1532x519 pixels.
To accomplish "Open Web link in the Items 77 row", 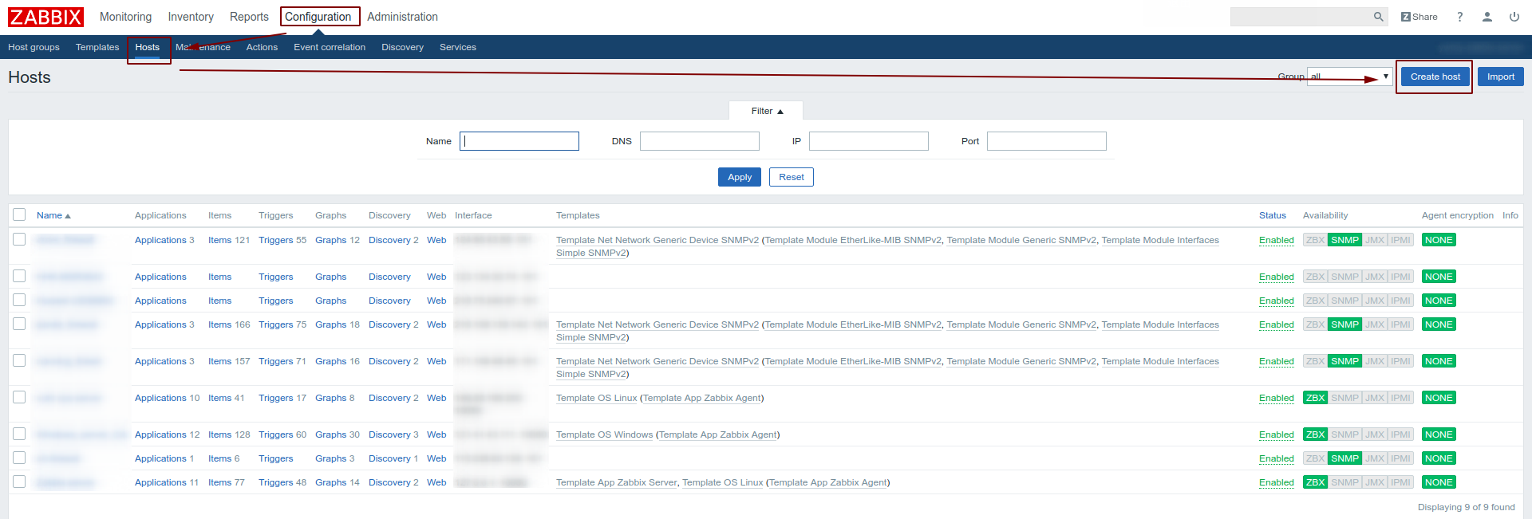I will [x=436, y=482].
